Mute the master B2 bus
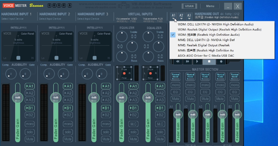This screenshot has width=278, height=146. click(x=235, y=99)
